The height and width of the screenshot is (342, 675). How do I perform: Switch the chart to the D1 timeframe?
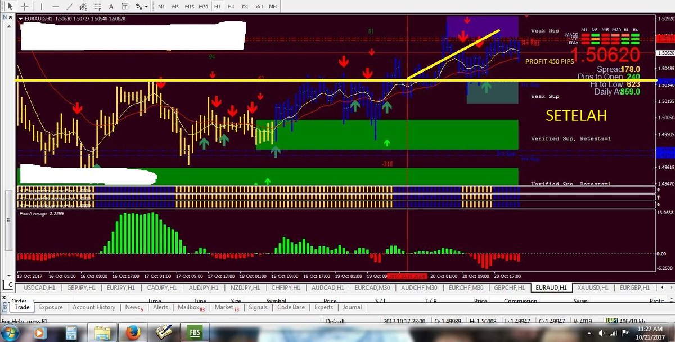pyautogui.click(x=245, y=7)
